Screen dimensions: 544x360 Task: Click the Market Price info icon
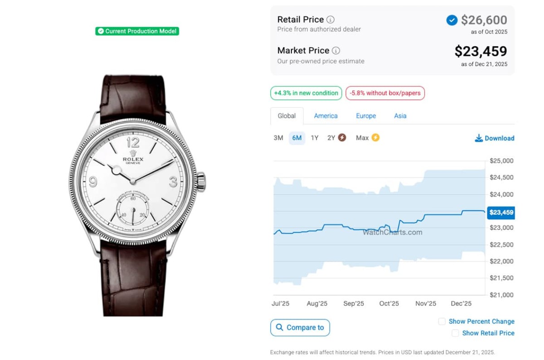click(x=336, y=50)
